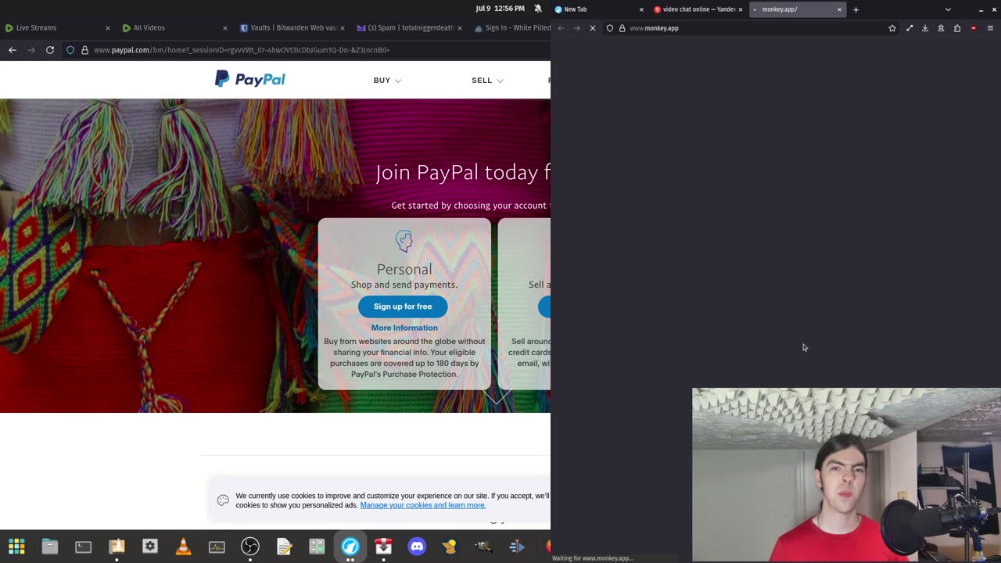Click the notification bell in top panel

pos(538,9)
